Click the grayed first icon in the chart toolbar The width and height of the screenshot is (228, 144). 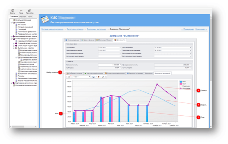69,77
